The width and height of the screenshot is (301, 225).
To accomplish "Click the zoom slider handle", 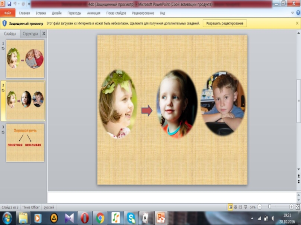I will point(269,207).
